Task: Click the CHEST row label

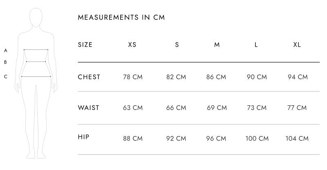Action: (89, 77)
